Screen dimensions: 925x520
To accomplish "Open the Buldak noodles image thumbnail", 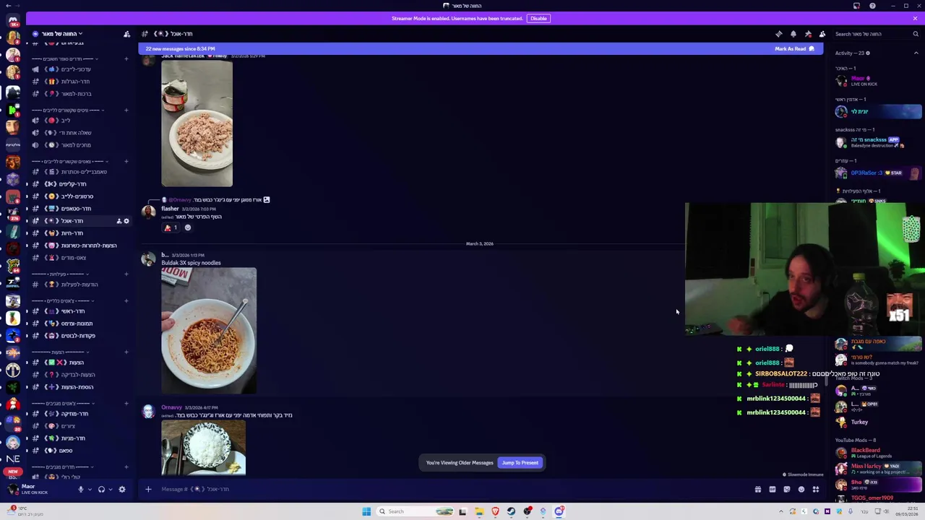I will [209, 331].
